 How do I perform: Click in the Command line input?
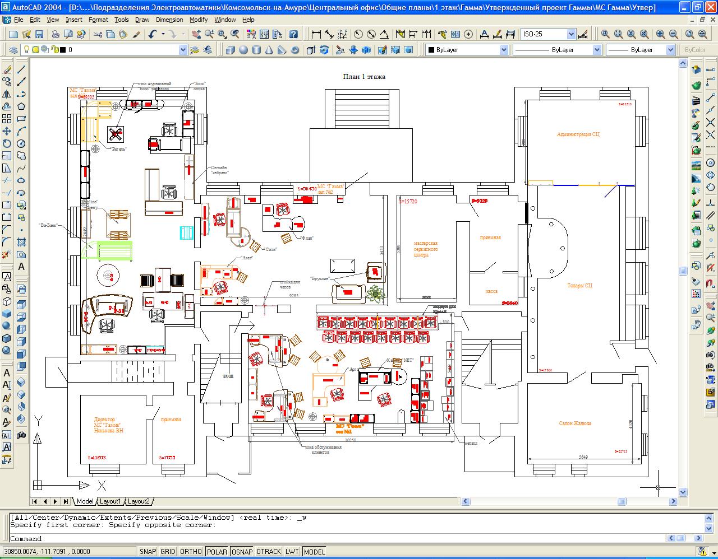tap(337, 539)
